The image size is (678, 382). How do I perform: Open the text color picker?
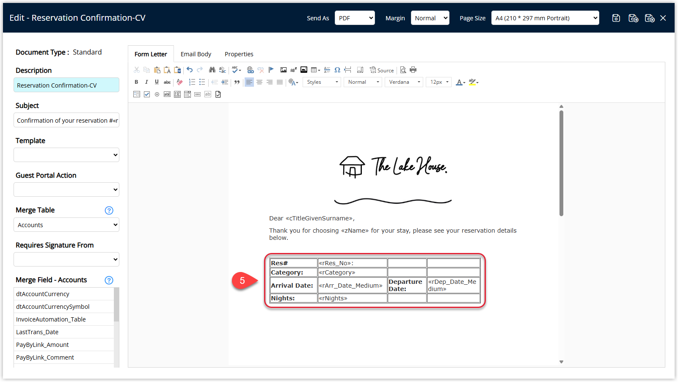460,82
